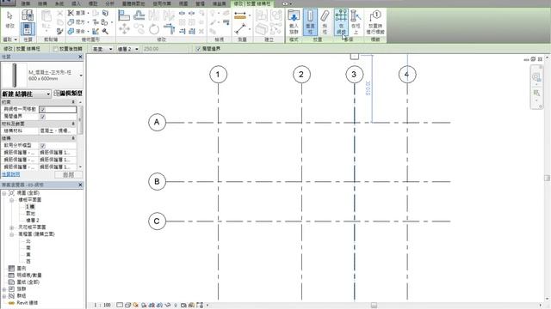Click the 編輯類型 button
Viewport: 551px width, 309px height.
tap(68, 94)
